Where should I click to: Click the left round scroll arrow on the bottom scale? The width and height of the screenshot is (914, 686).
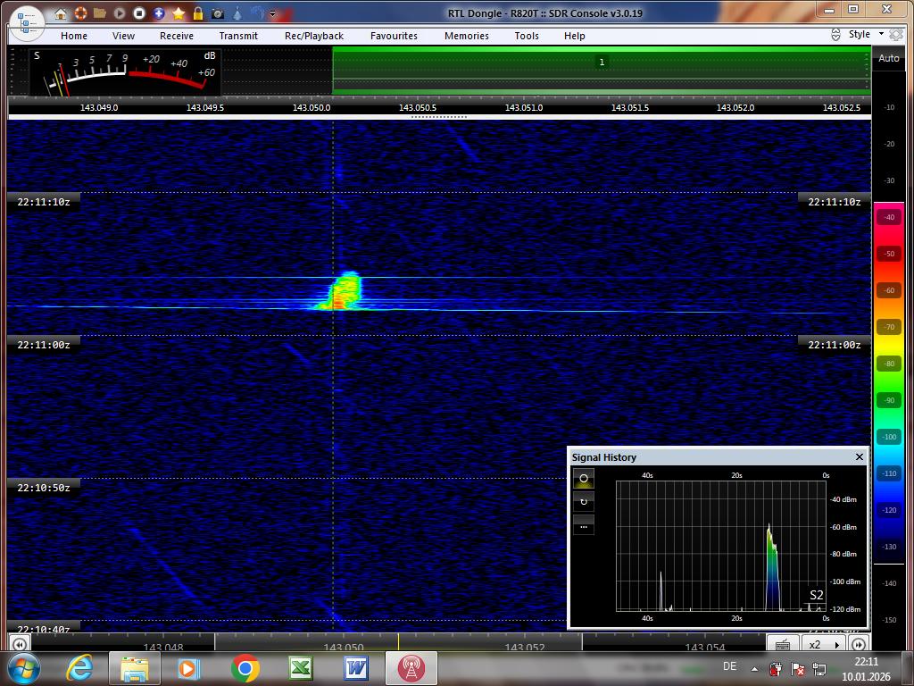tap(20, 644)
